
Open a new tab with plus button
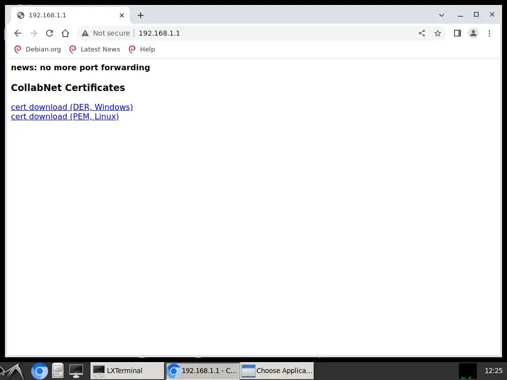point(140,15)
